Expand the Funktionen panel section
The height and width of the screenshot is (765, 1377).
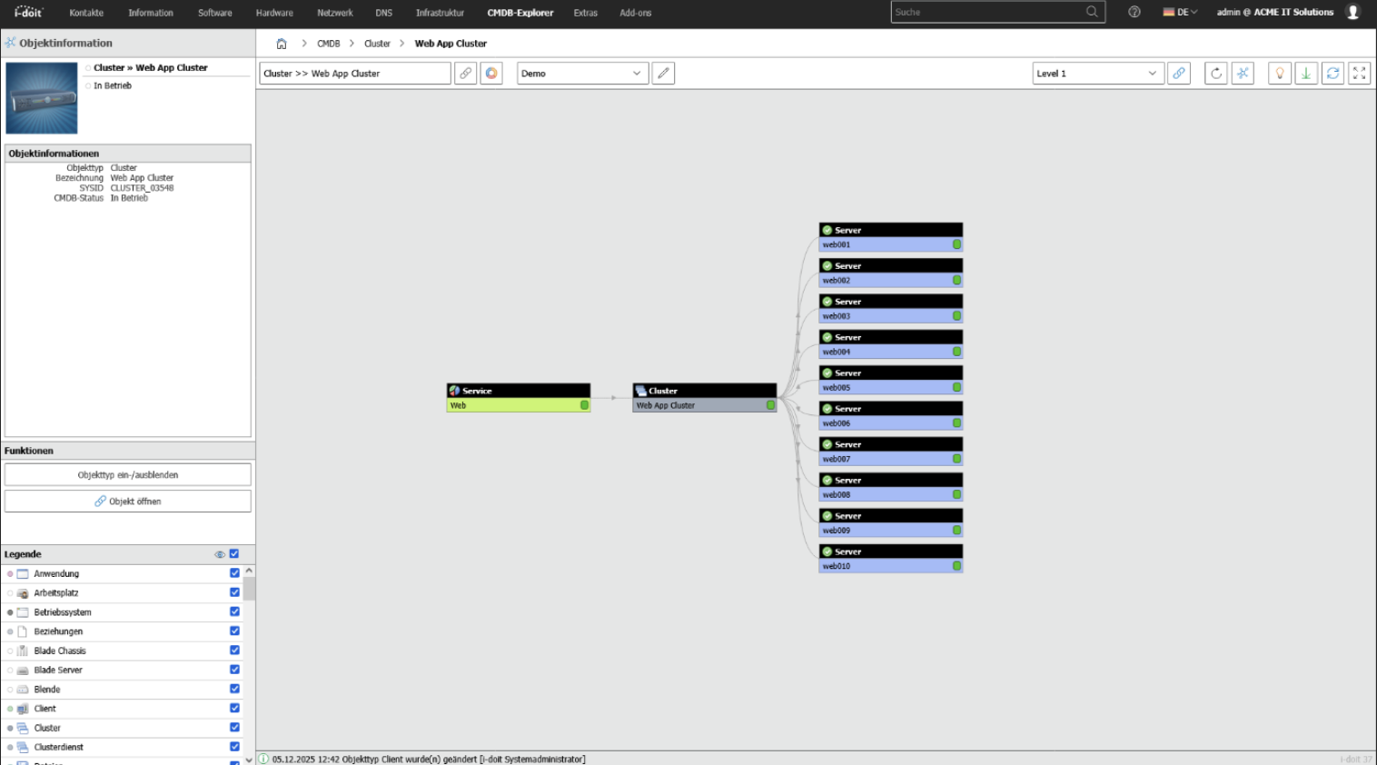click(127, 451)
